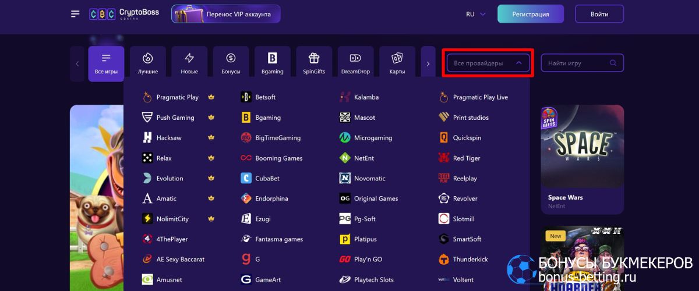Select Hacksaw provider icon
The height and width of the screenshot is (291, 699).
tap(147, 138)
